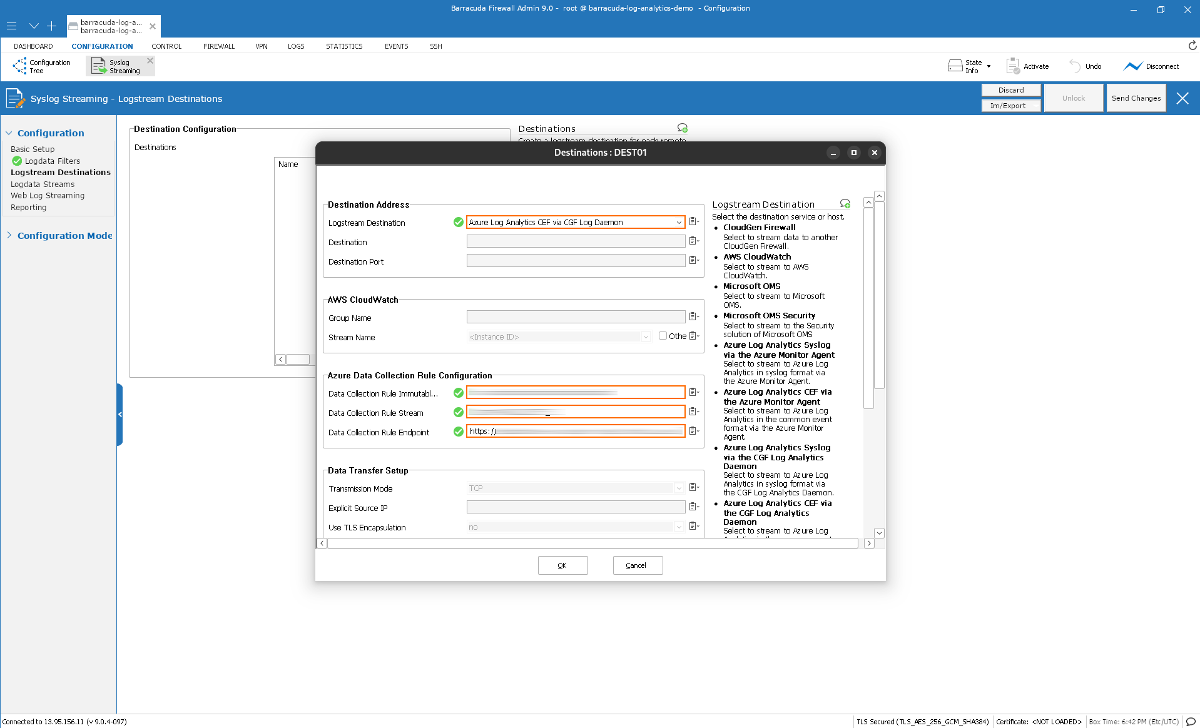Viewport: 1200px width, 728px height.
Task: Click the Cancel button in dialog
Action: point(637,565)
